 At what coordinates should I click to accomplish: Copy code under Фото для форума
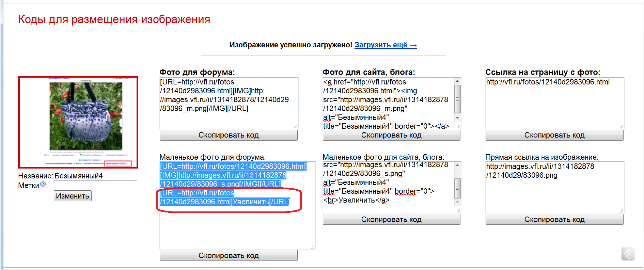point(229,135)
